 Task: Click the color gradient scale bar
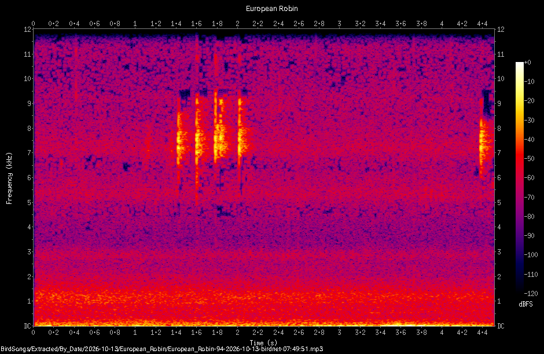520,177
